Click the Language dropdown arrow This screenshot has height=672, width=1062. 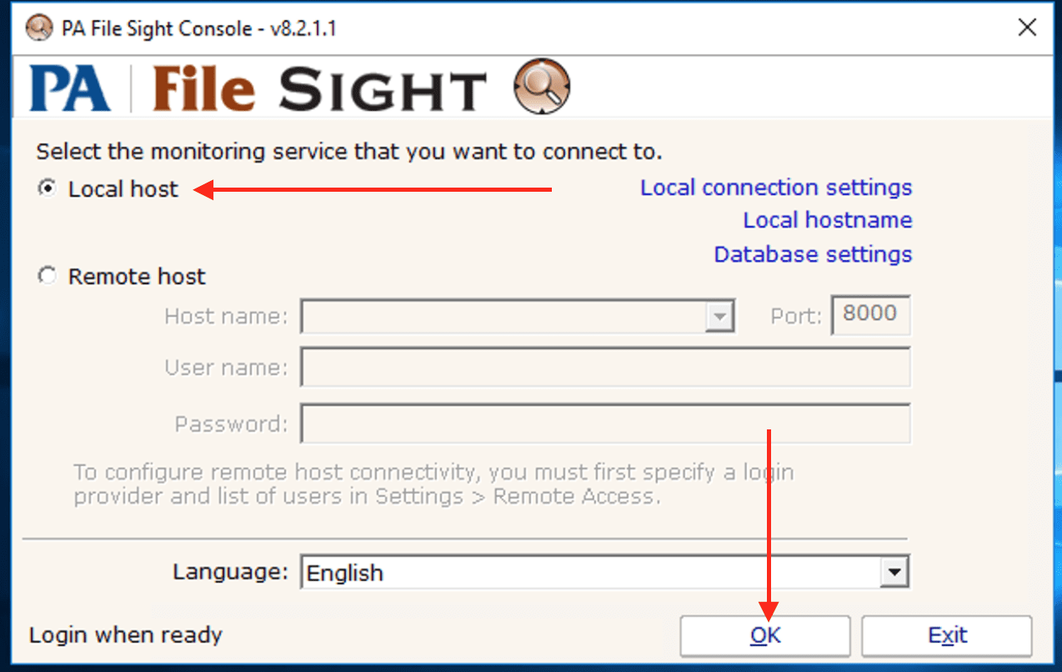[894, 573]
